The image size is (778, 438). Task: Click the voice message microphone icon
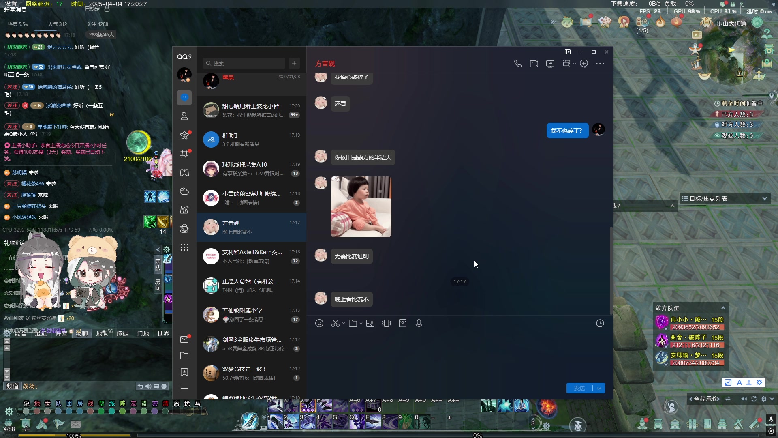(x=419, y=323)
